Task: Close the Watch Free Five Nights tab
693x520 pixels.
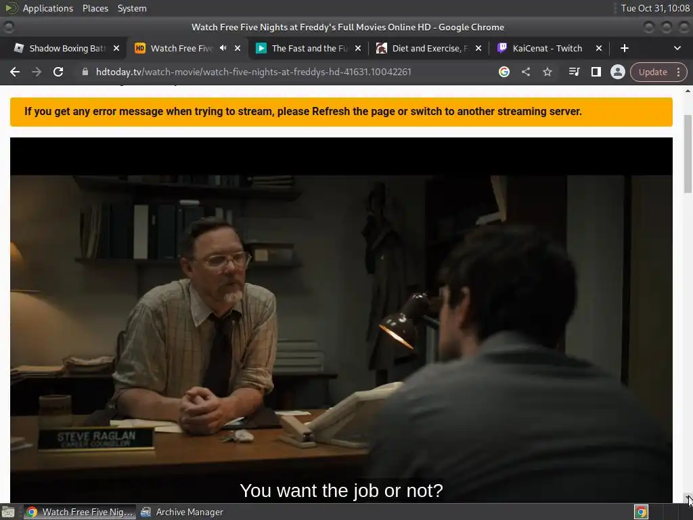Action: click(x=238, y=48)
